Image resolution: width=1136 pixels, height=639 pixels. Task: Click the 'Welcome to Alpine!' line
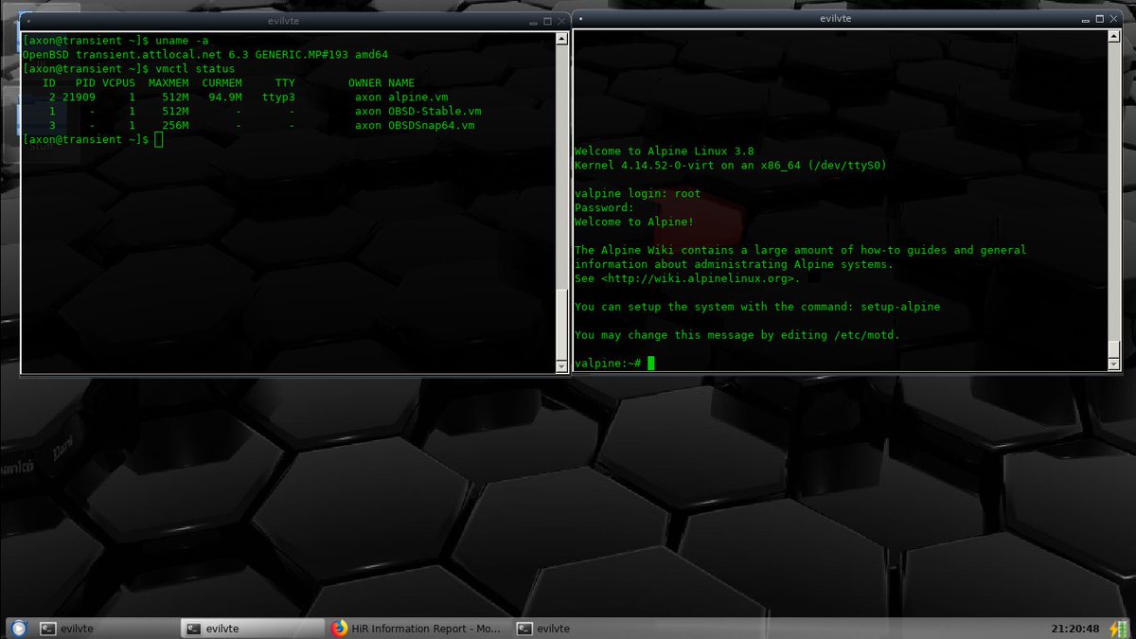pyautogui.click(x=634, y=222)
